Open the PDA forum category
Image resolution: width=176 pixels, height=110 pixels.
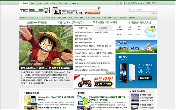click(x=37, y=18)
